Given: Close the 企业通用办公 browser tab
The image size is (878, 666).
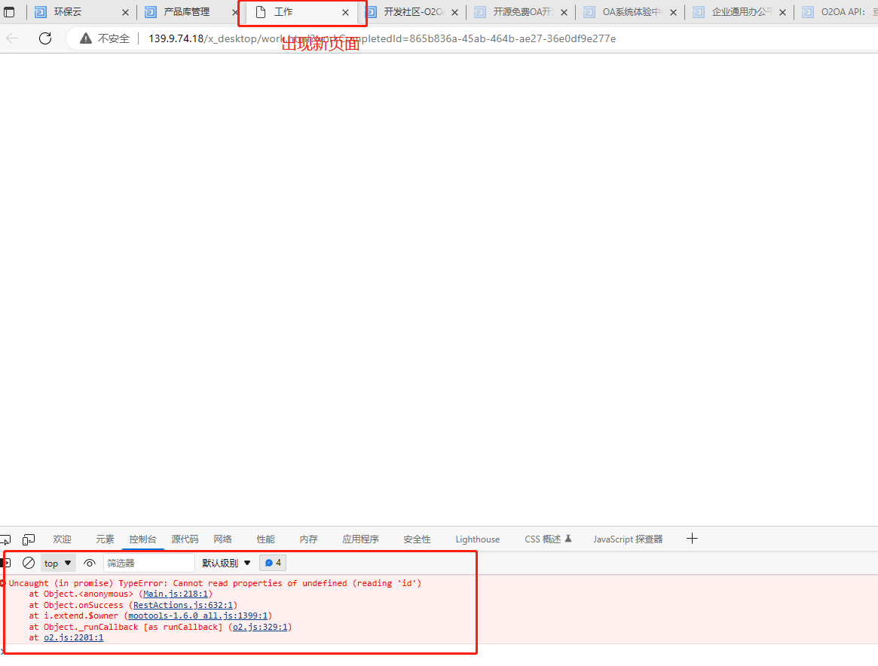Looking at the screenshot, I should (782, 12).
